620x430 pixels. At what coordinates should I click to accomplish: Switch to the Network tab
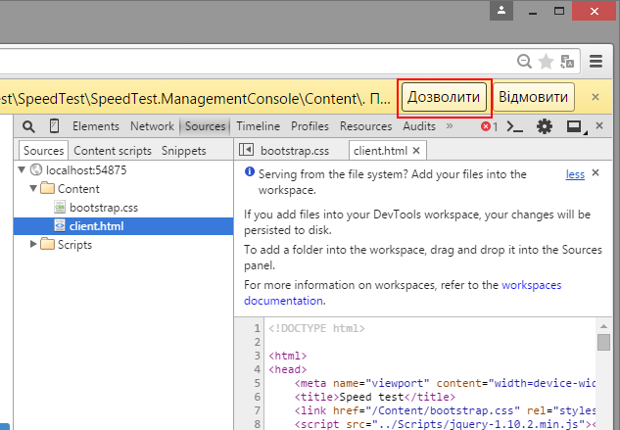click(x=152, y=126)
